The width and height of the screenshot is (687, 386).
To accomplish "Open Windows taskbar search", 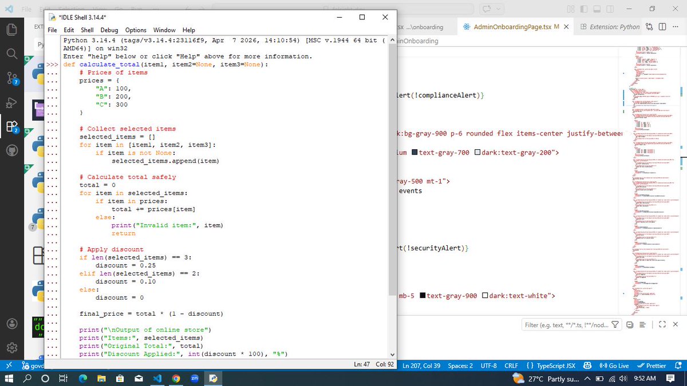I will pyautogui.click(x=27, y=379).
